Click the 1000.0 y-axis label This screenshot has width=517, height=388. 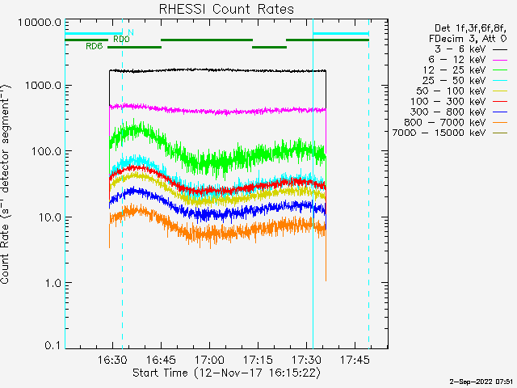(x=44, y=86)
